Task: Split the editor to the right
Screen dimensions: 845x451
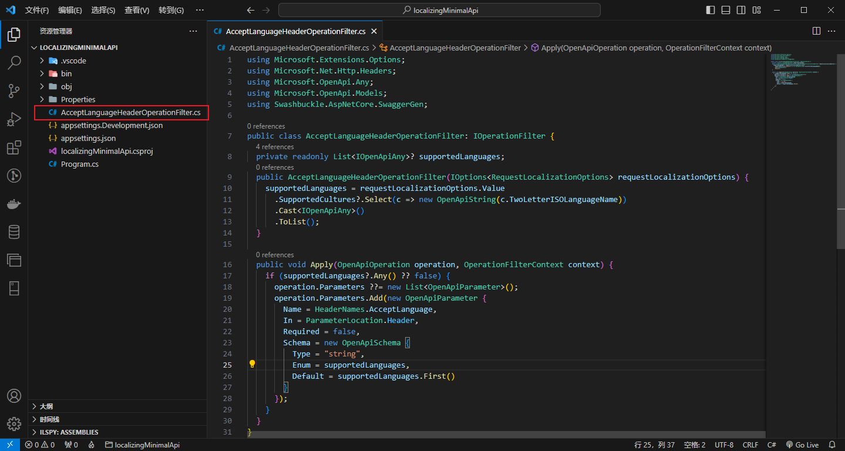Action: point(816,31)
